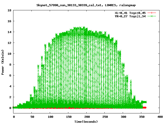Image resolution: width=165 pixels, height=124 pixels.
Task: Click the y-axis tick label 18
Action: (x=9, y=10)
